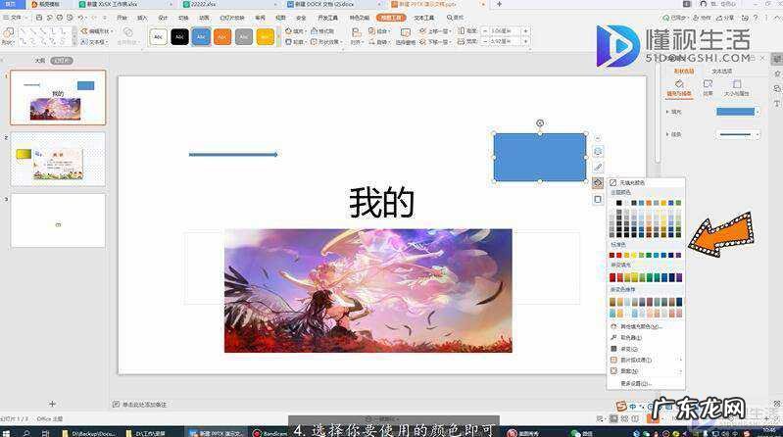The width and height of the screenshot is (783, 437).
Task: Choose Gradient entry in fill menu
Action: (x=624, y=349)
